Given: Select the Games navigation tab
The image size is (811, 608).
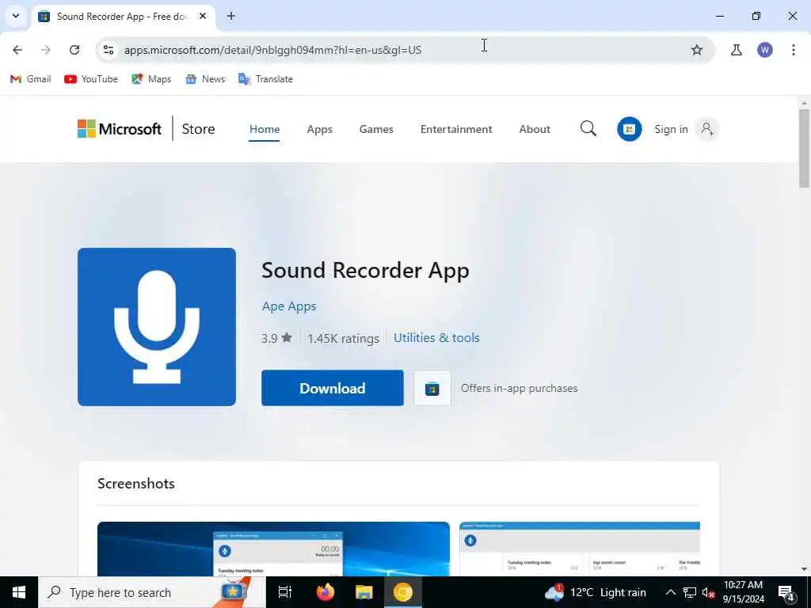Looking at the screenshot, I should click(376, 129).
